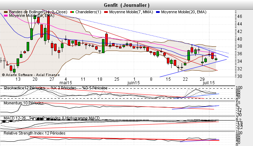Viewport: 253px width, 146px height.
Task: Click date label 22 on the time axis
Action: click(x=185, y=79)
